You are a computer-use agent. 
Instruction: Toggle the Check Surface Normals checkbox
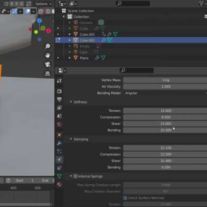pyautogui.click(x=125, y=198)
